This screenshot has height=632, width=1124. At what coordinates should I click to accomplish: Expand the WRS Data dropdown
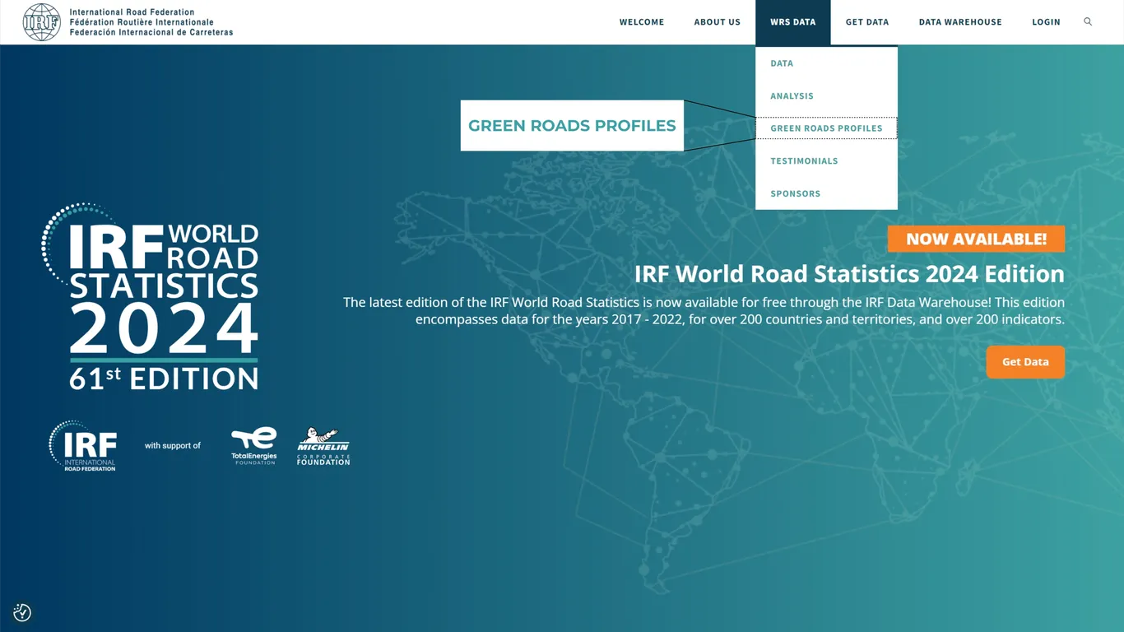[x=792, y=22]
